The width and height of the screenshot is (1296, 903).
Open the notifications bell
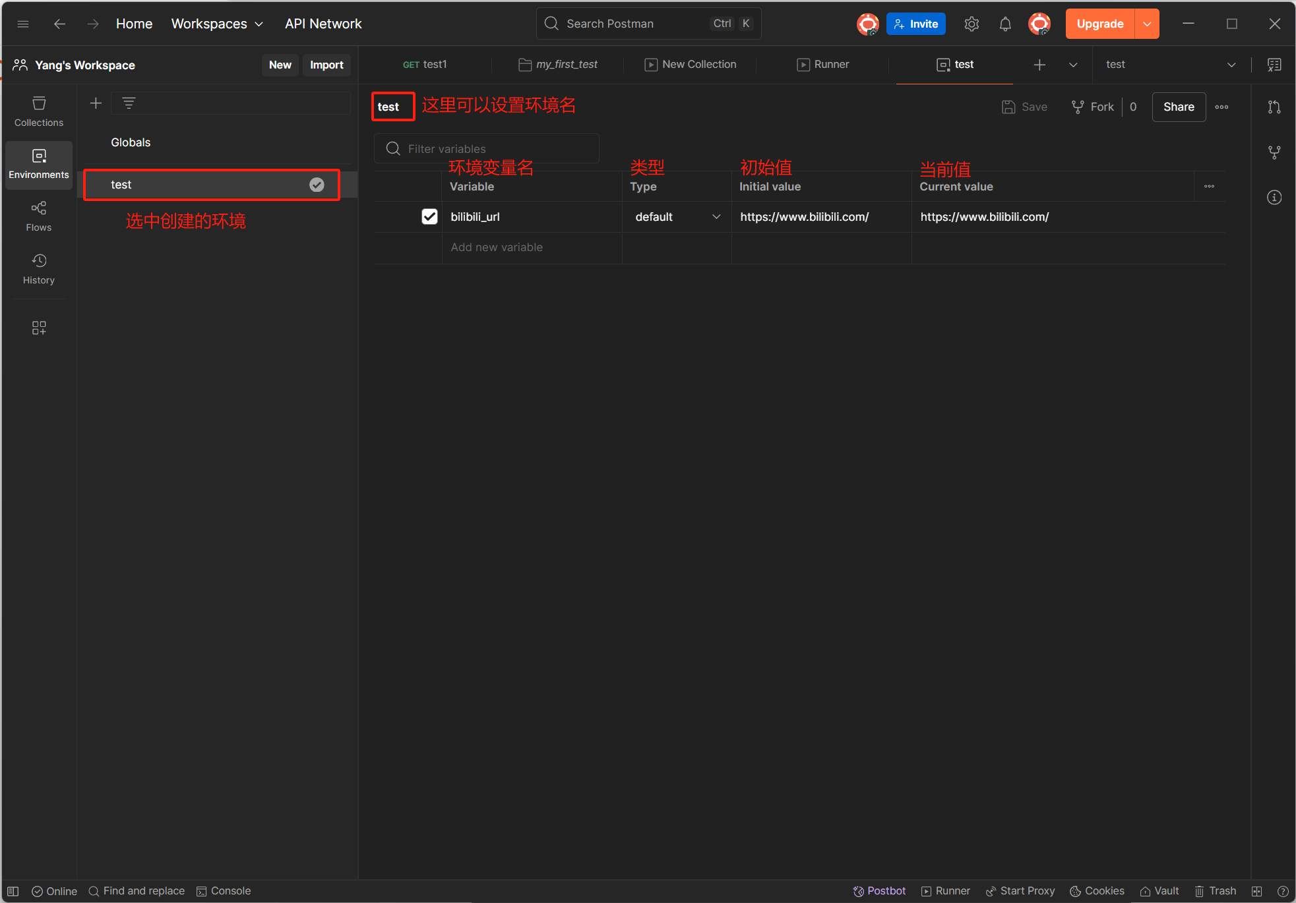point(1005,24)
